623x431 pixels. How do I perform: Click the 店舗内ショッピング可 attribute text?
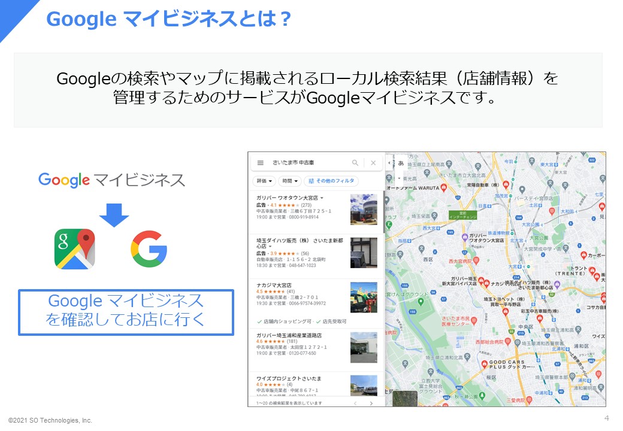(x=288, y=321)
